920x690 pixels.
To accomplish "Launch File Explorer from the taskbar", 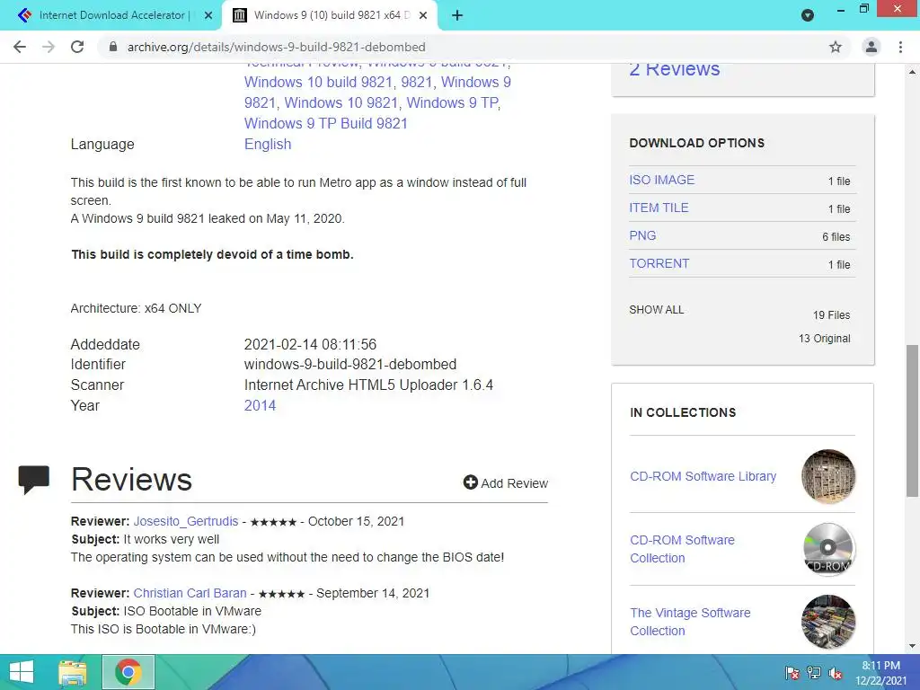I will (x=73, y=672).
